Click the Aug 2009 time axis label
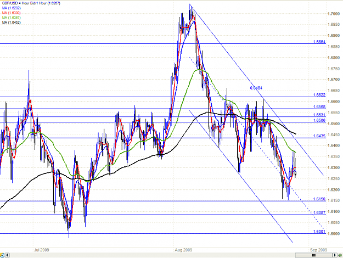The height and width of the screenshot is (258, 343). 183,250
